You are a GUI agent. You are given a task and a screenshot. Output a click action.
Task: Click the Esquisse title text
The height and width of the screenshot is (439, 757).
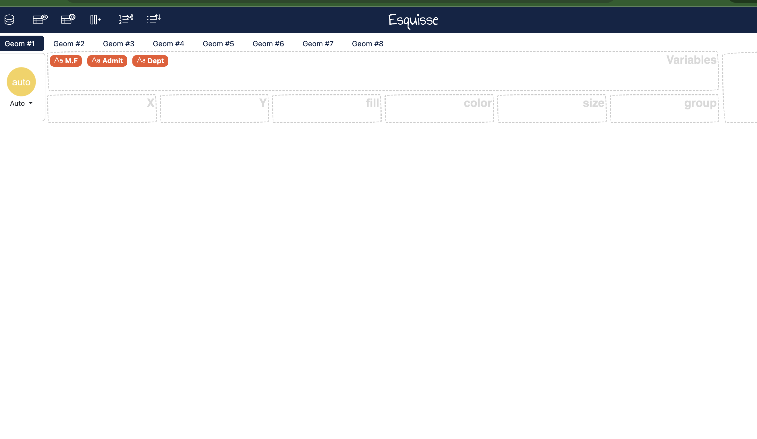click(x=413, y=20)
